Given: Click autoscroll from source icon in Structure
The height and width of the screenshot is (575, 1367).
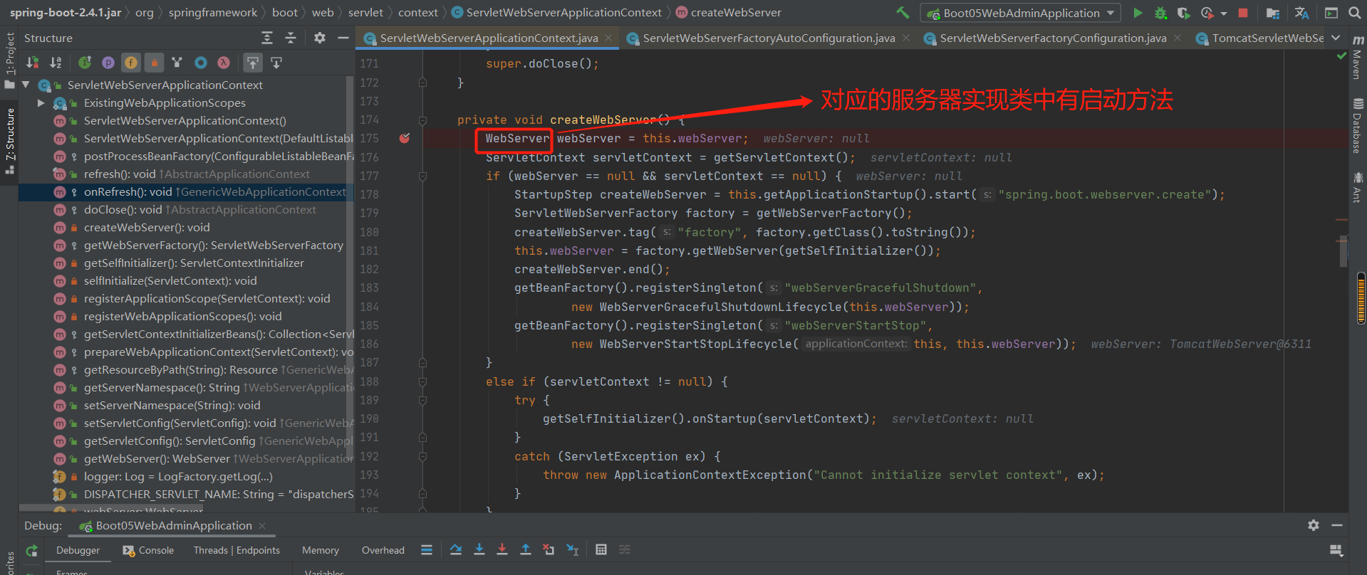Looking at the screenshot, I should coord(276,63).
